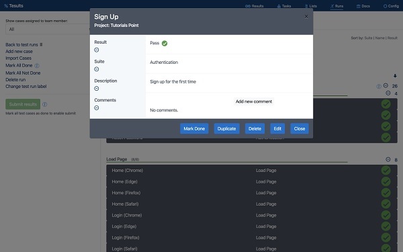This screenshot has height=252, width=403.
Task: Click the pass checkmark for Login (Chrome)
Action: tap(386, 215)
